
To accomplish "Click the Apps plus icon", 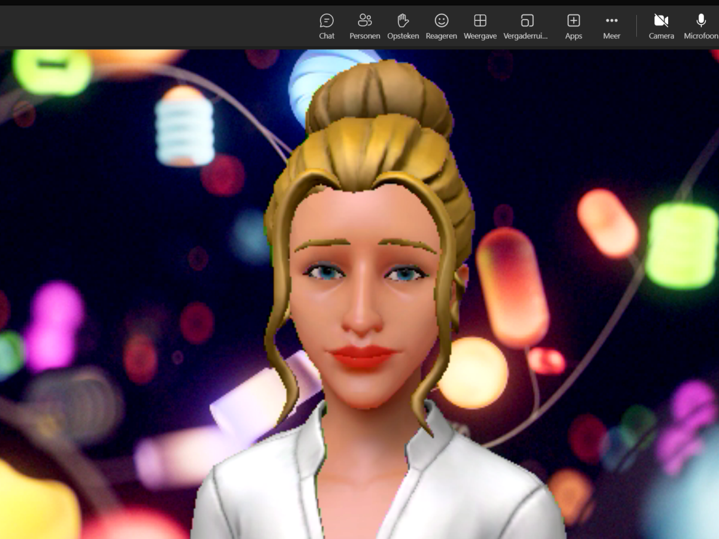I will [x=573, y=25].
